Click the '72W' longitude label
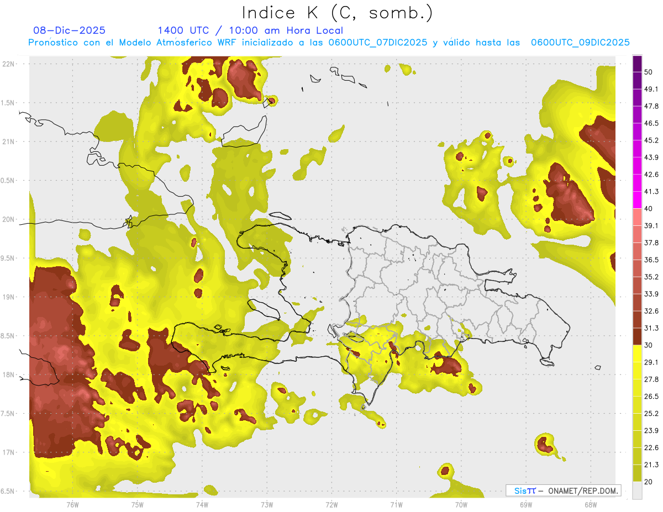This screenshot has height=512, width=663. point(331,505)
